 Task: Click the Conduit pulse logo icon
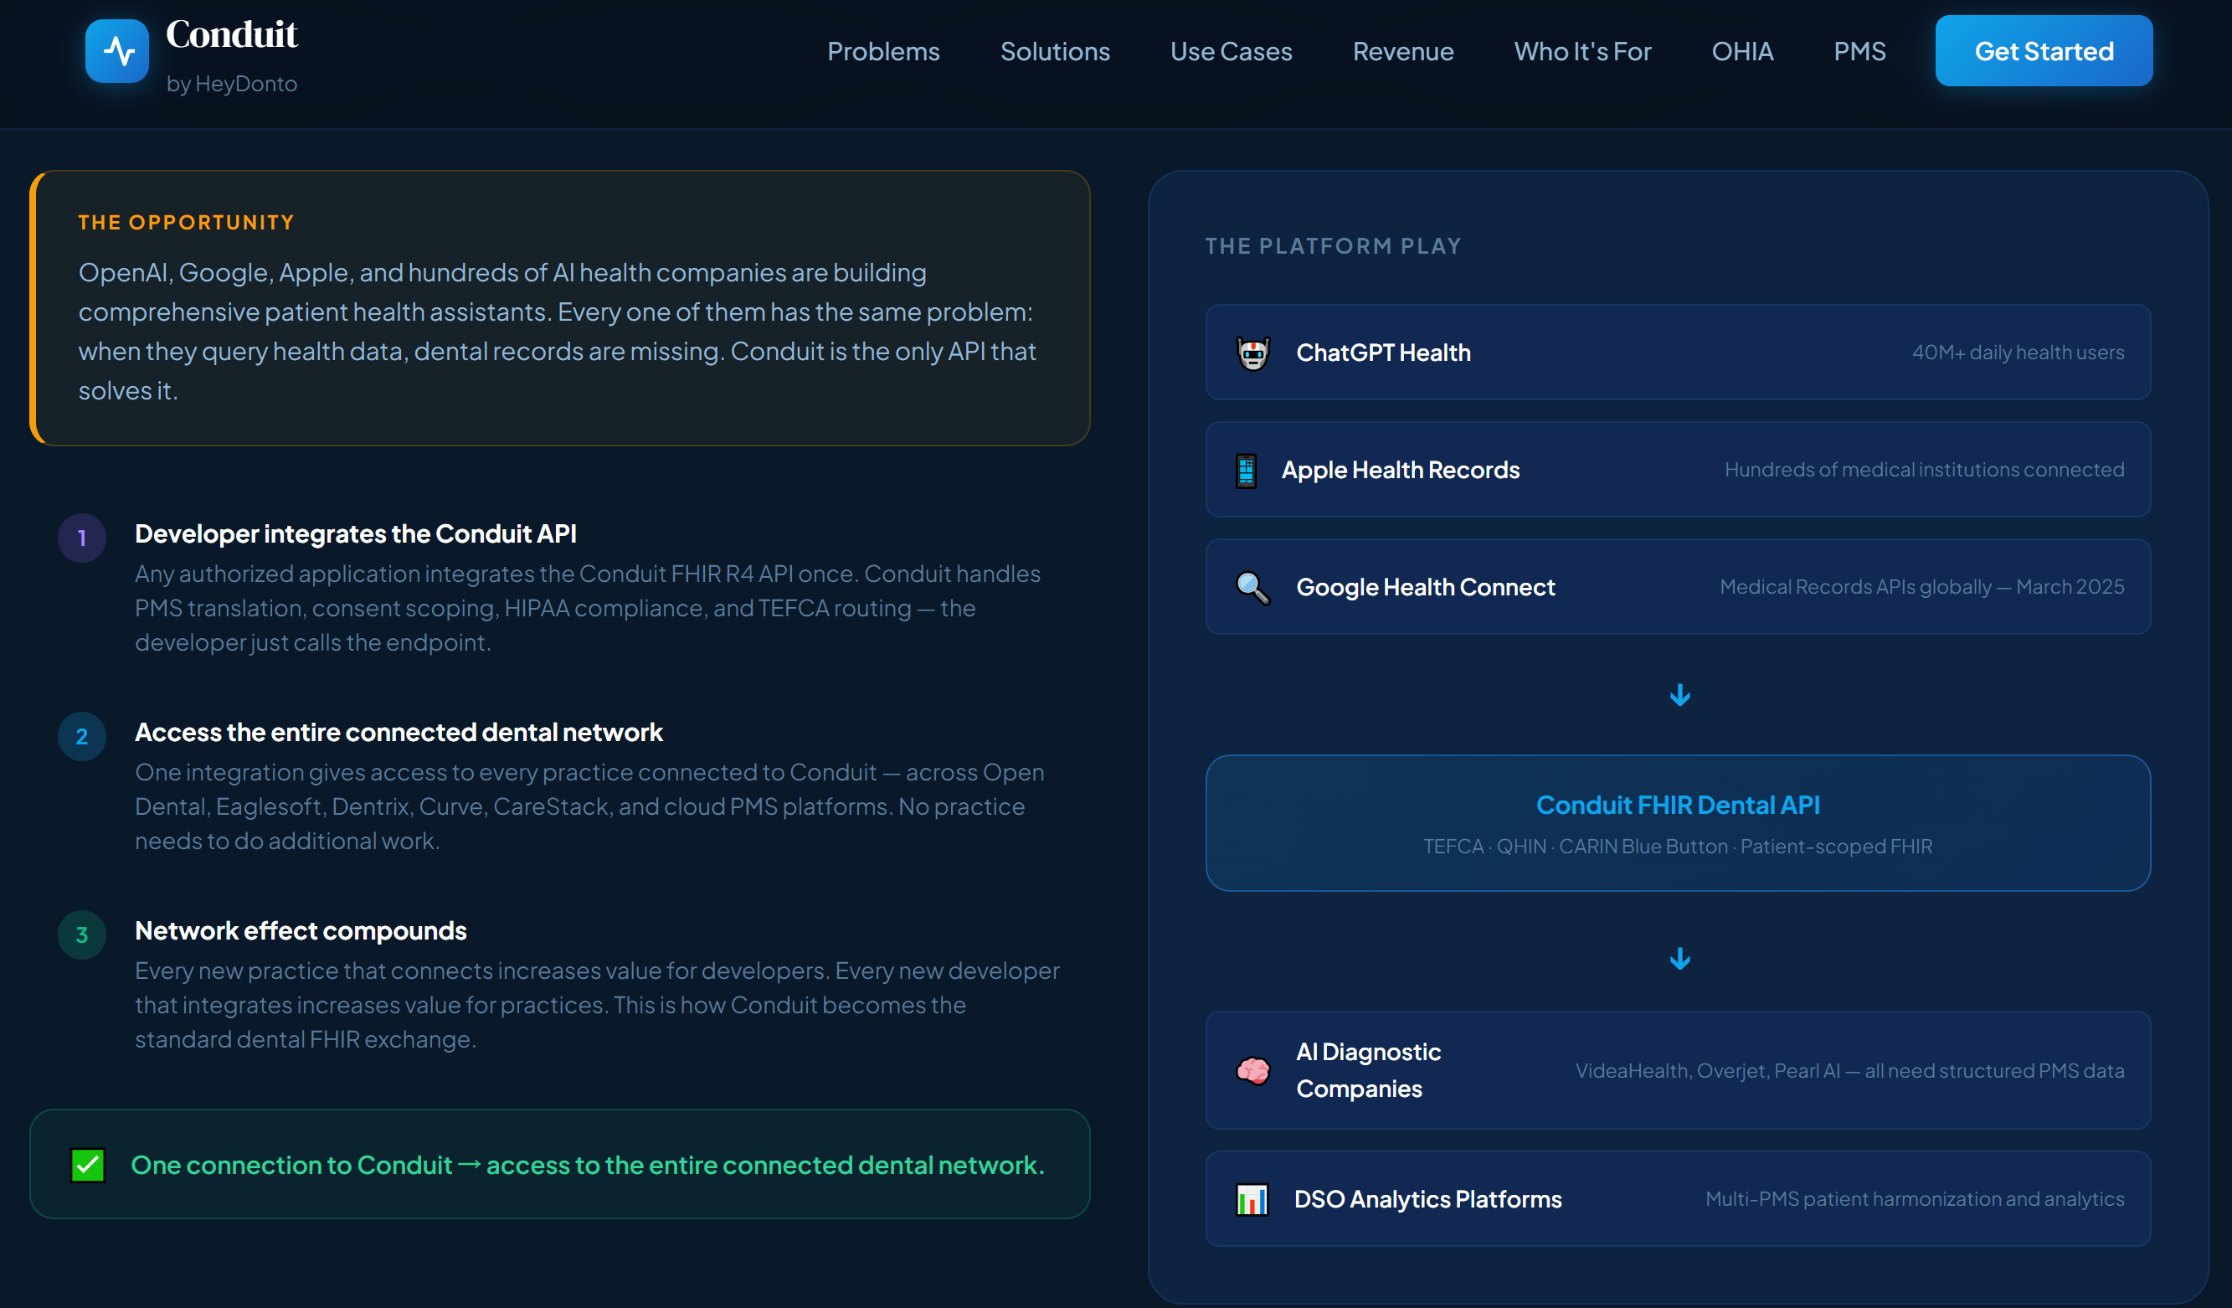(117, 51)
